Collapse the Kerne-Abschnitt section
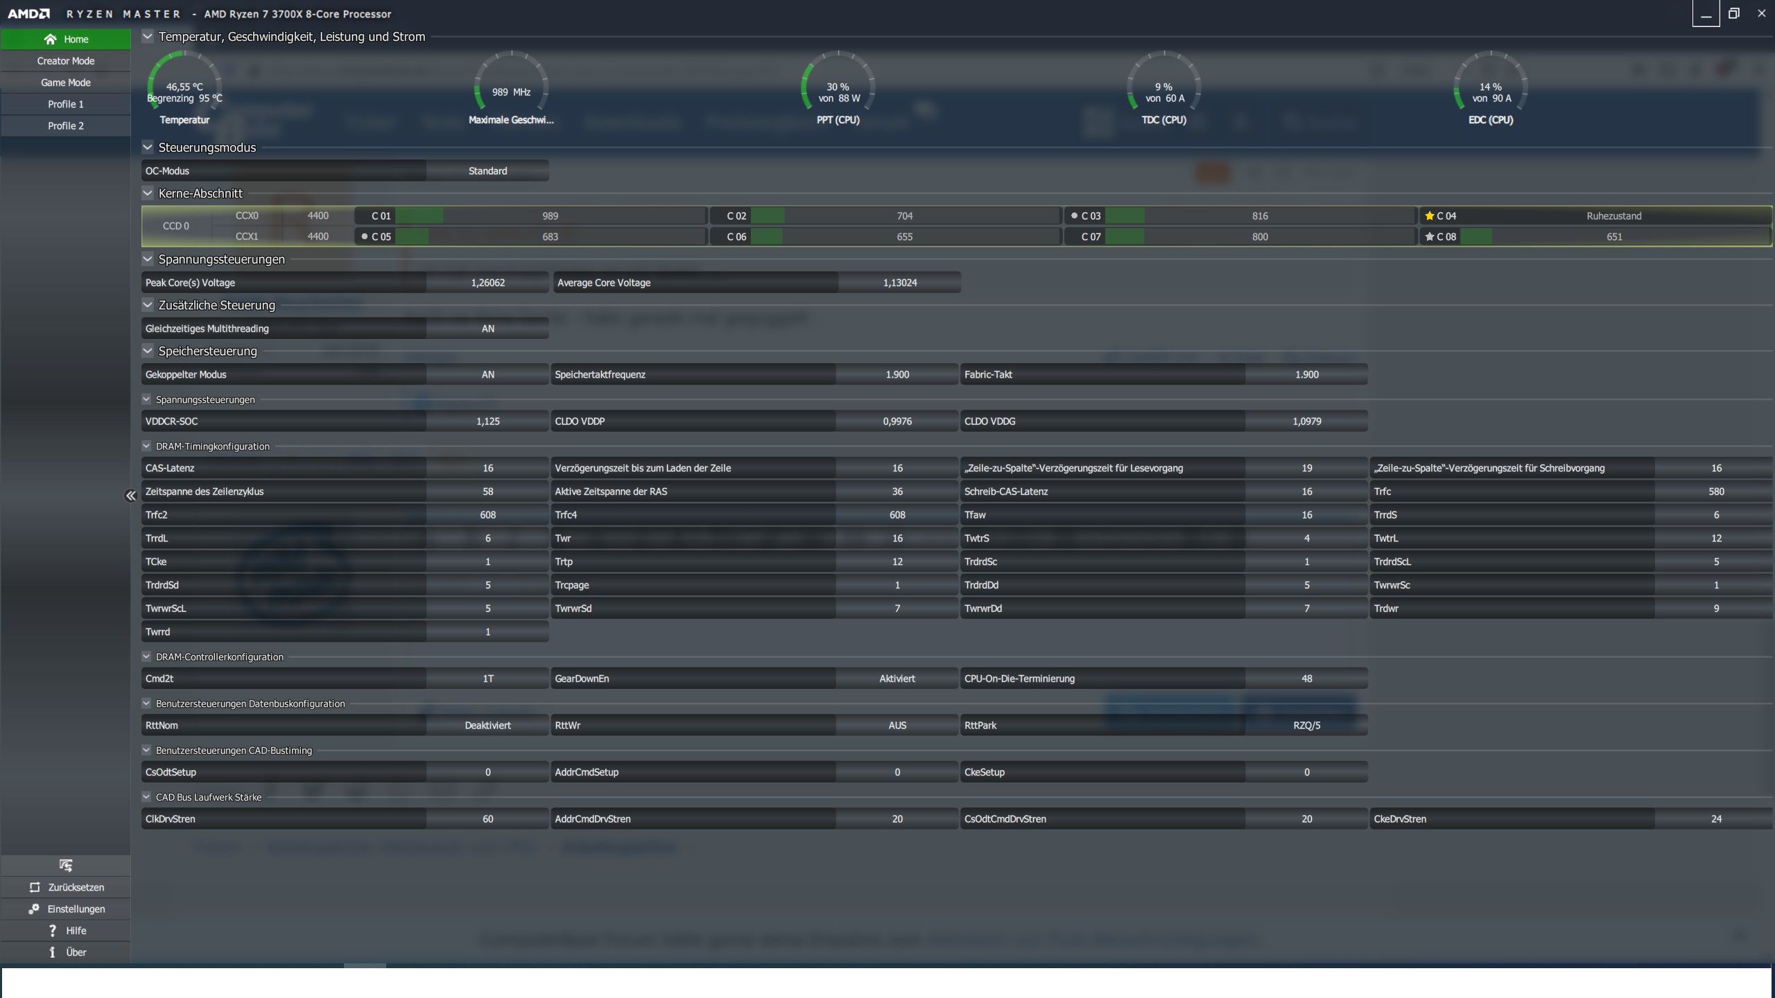Screen dimensions: 1775x998 148,193
